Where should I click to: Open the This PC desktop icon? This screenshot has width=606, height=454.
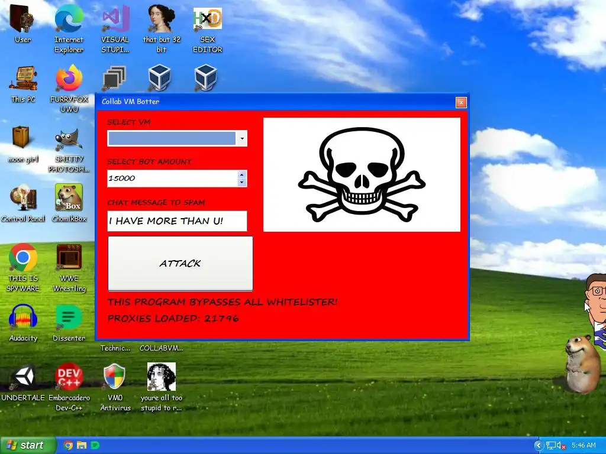coord(23,84)
